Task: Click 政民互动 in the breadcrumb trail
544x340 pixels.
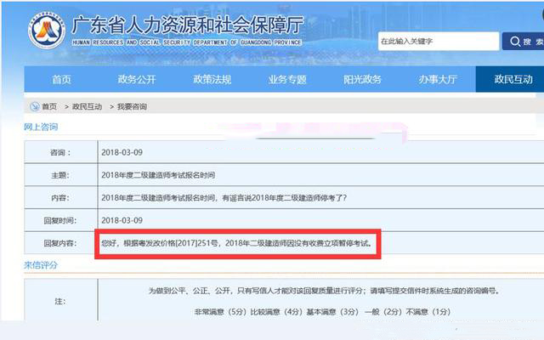Action: click(87, 107)
